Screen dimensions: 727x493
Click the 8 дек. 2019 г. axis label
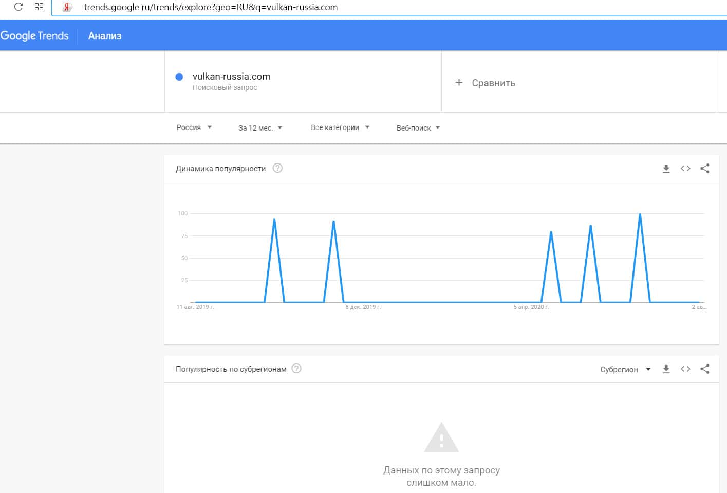[x=363, y=307]
